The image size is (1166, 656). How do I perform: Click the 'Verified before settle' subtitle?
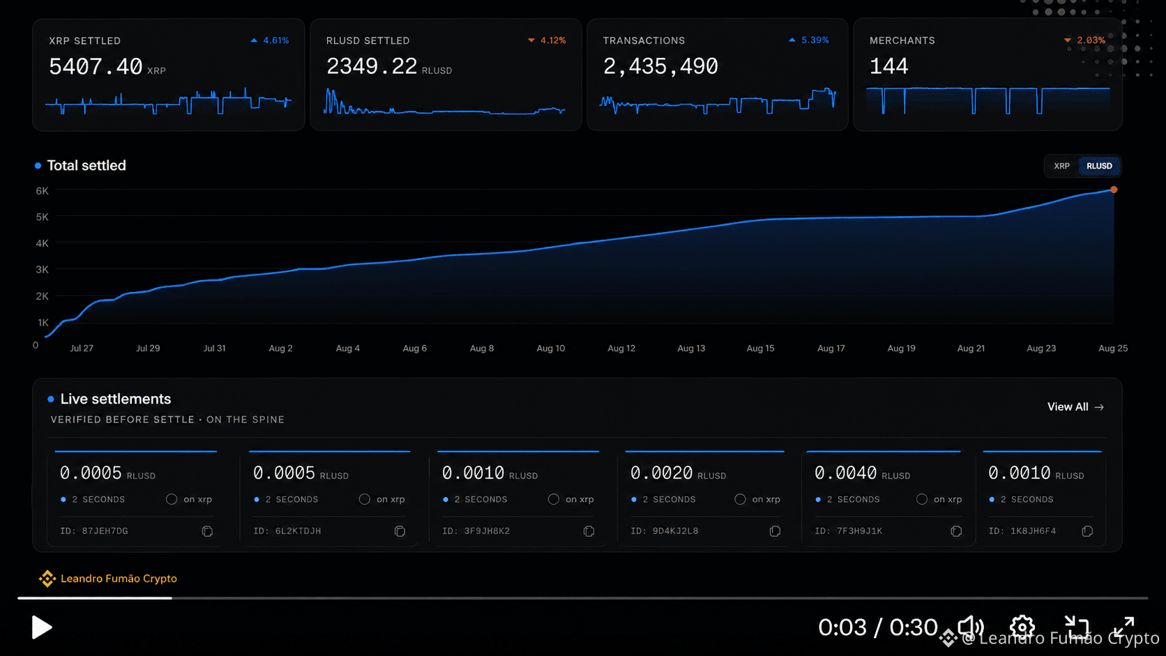click(x=123, y=420)
